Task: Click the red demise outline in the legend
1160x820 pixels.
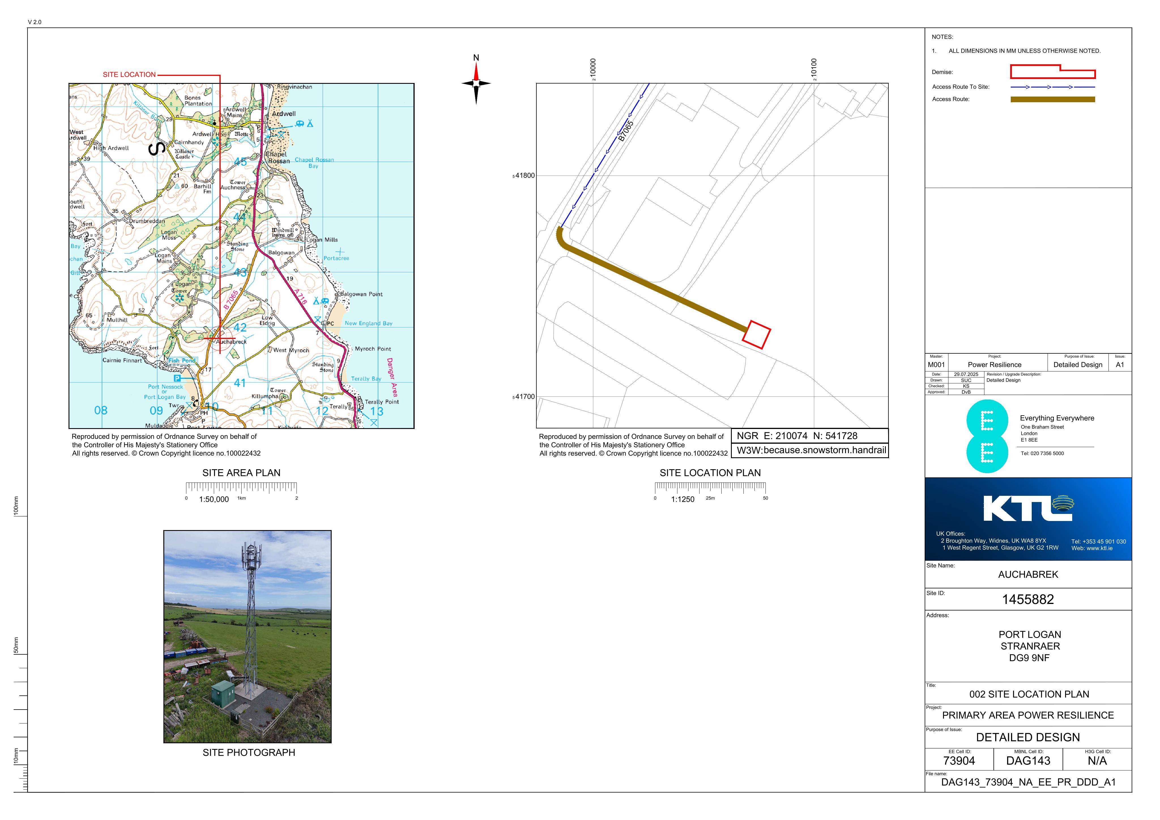Action: point(1053,72)
